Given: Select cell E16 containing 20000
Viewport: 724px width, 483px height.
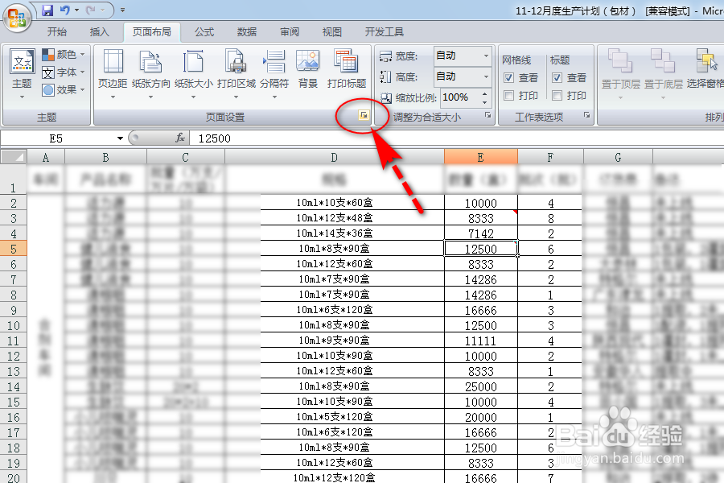Looking at the screenshot, I should pos(481,417).
